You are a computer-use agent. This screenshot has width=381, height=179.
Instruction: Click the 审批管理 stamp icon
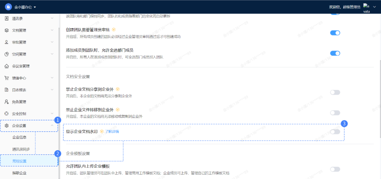7,42
